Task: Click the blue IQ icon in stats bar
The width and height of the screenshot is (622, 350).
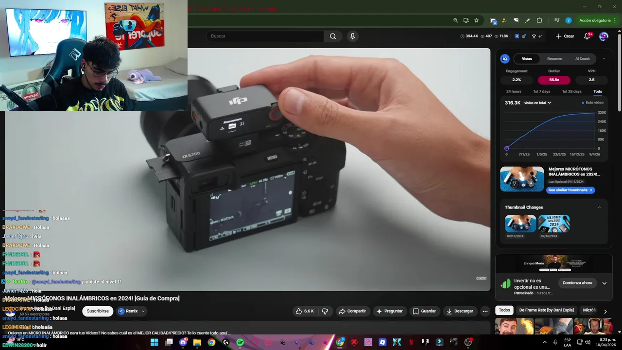Action: (517, 36)
